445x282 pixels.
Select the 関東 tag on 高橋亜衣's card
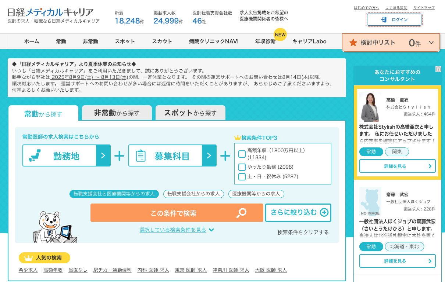coord(397,151)
